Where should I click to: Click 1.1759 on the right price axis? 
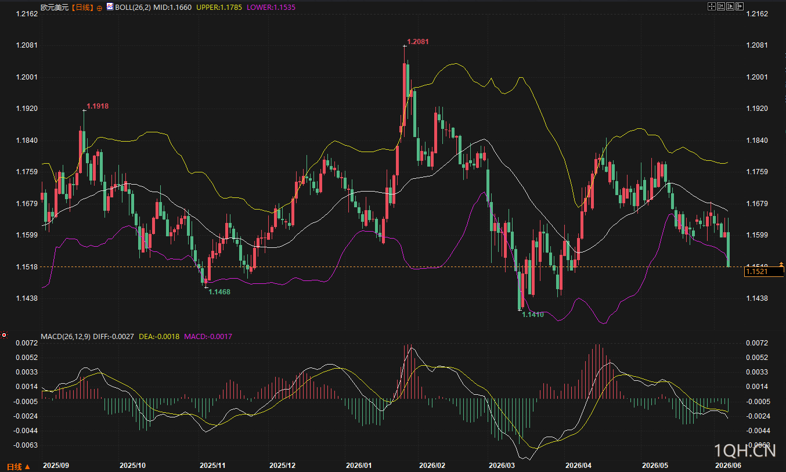pyautogui.click(x=756, y=172)
